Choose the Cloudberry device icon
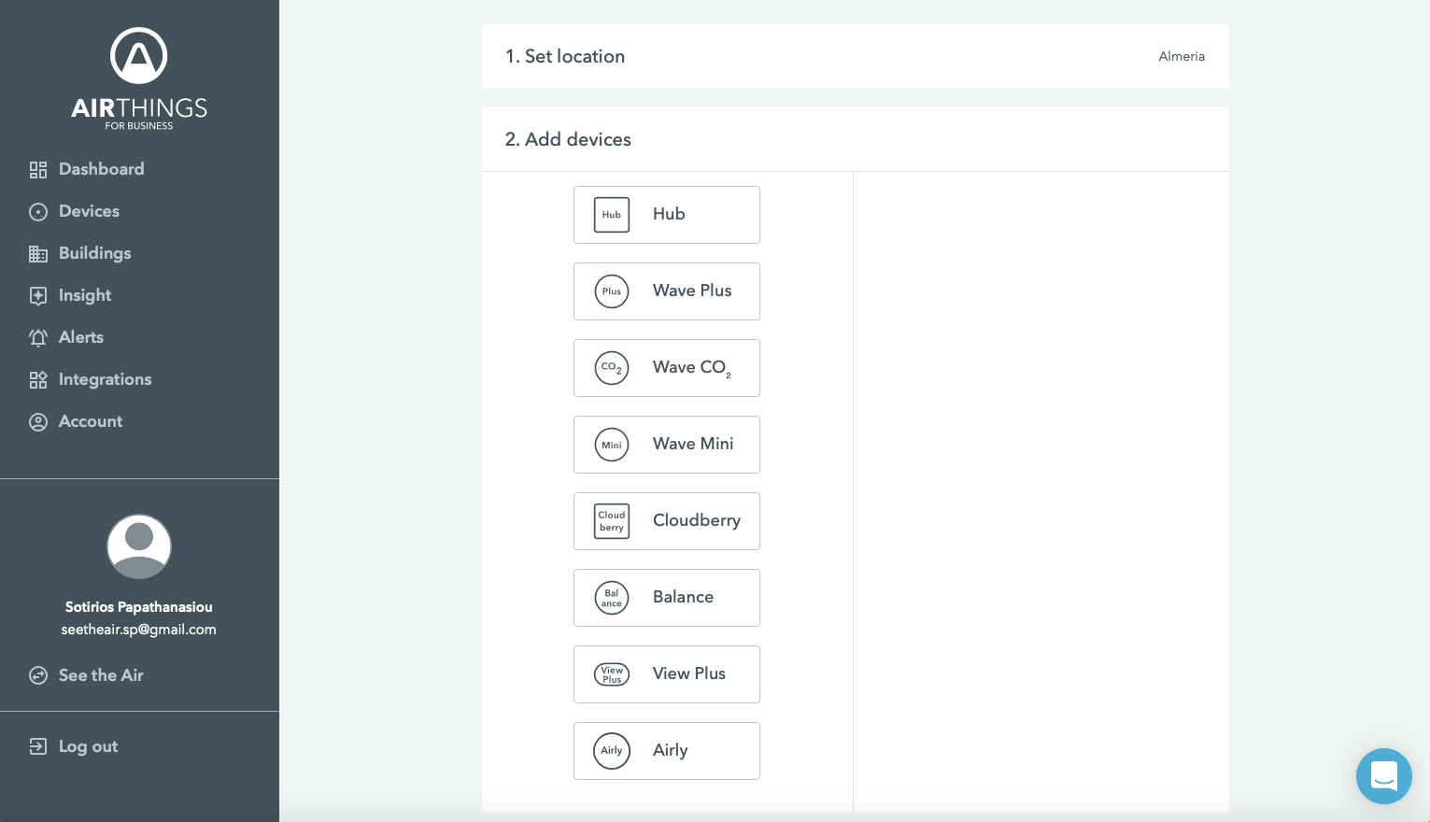This screenshot has width=1430, height=822. (612, 521)
